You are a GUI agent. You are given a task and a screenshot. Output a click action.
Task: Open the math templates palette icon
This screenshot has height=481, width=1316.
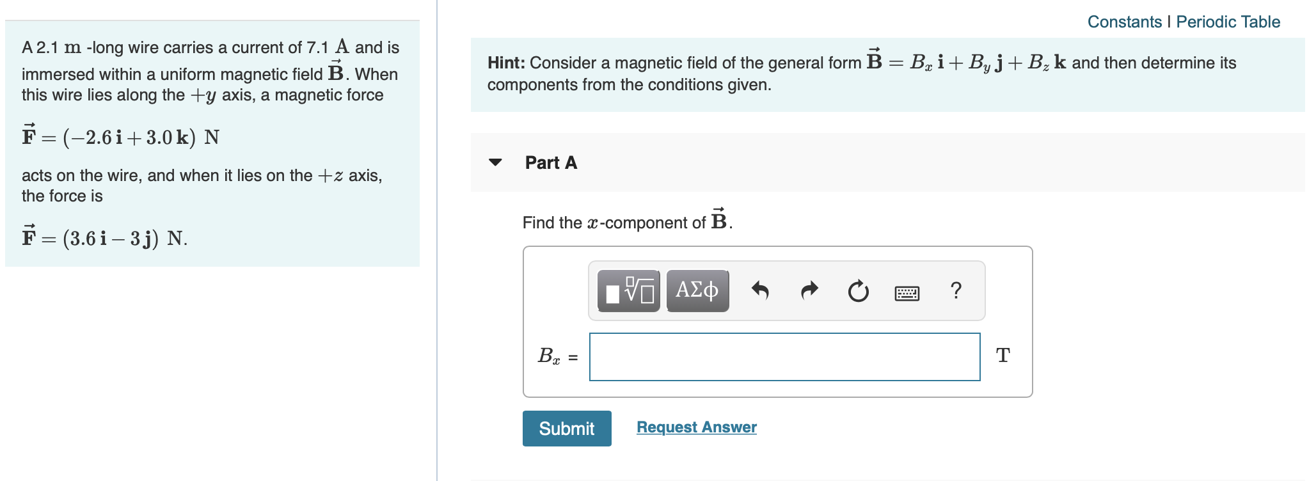[x=630, y=291]
